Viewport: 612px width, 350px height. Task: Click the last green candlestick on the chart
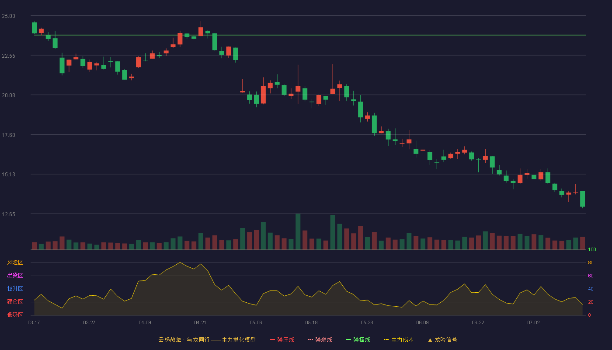pos(582,199)
